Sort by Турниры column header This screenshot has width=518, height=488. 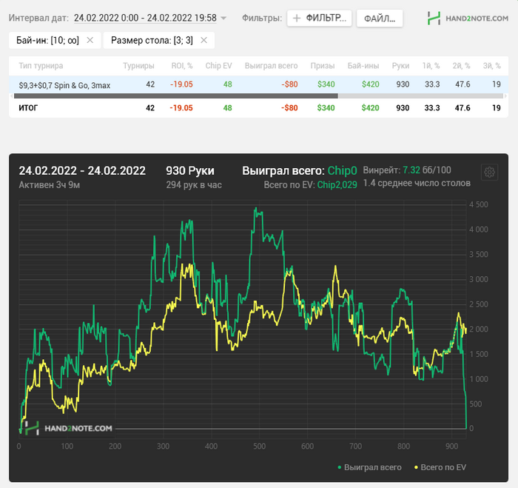tap(138, 66)
